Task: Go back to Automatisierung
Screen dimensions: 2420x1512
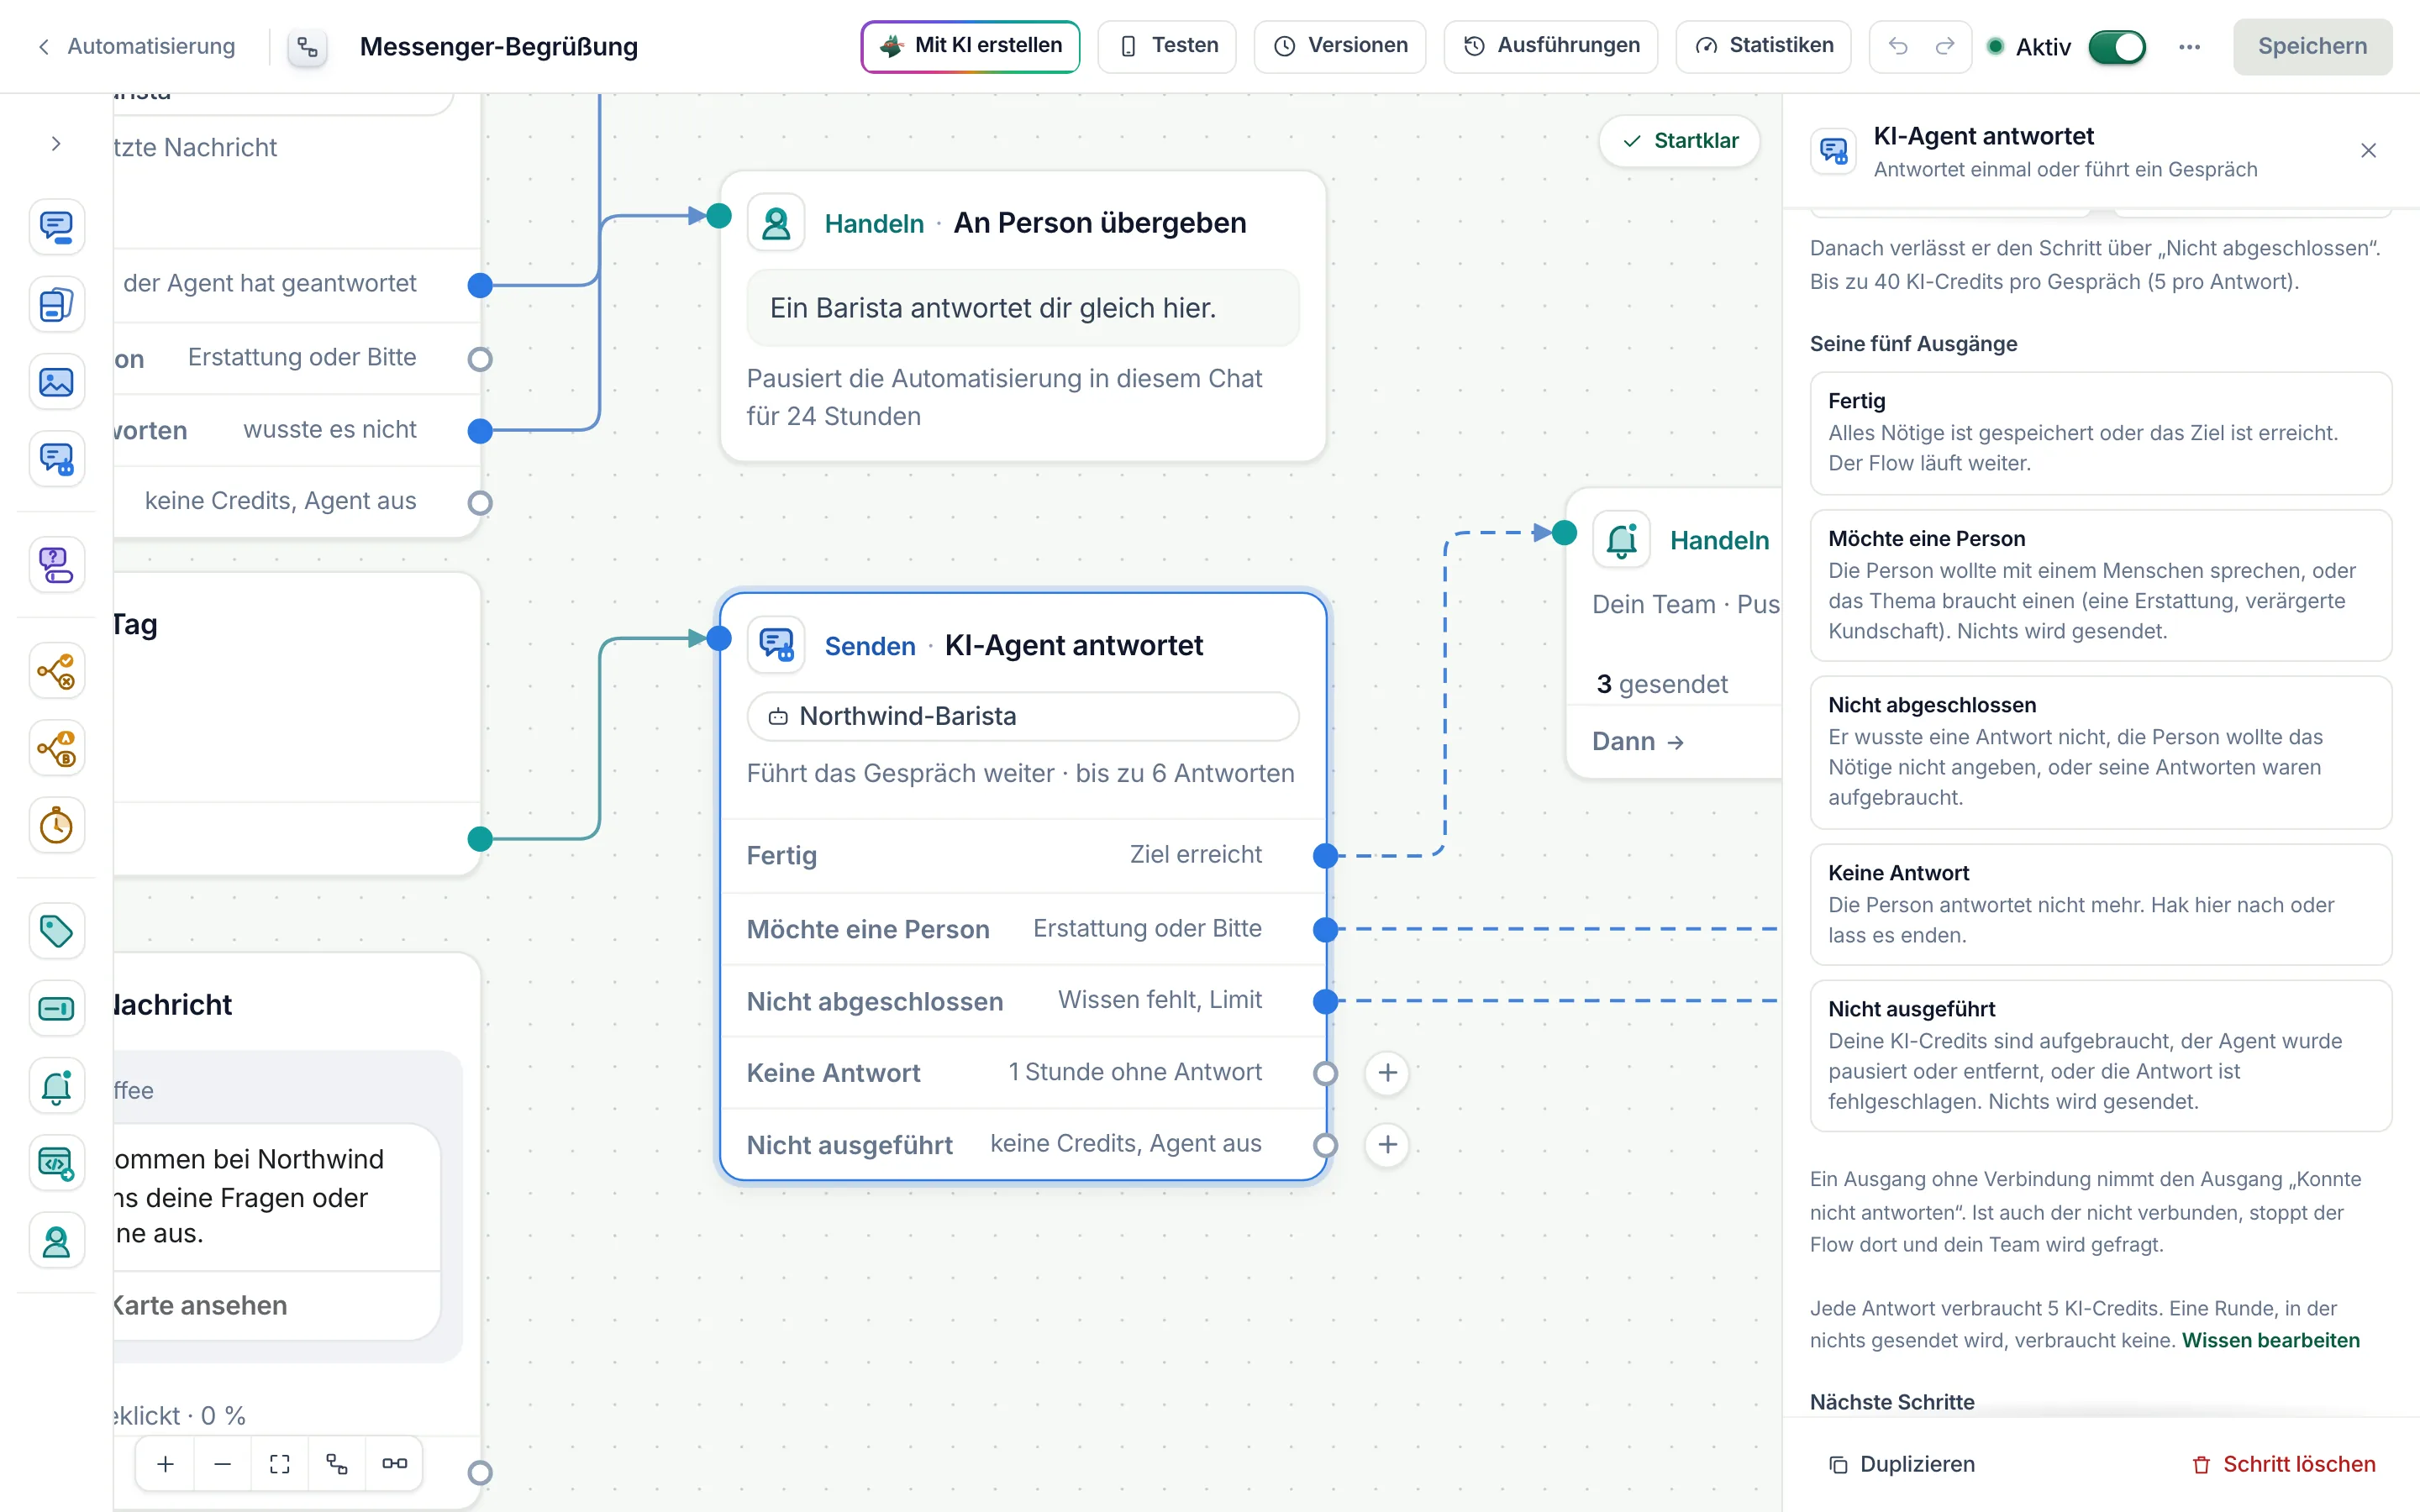Action: point(136,46)
